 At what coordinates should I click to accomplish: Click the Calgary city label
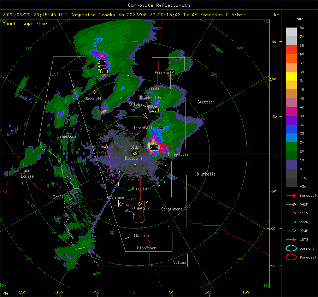tap(138, 208)
